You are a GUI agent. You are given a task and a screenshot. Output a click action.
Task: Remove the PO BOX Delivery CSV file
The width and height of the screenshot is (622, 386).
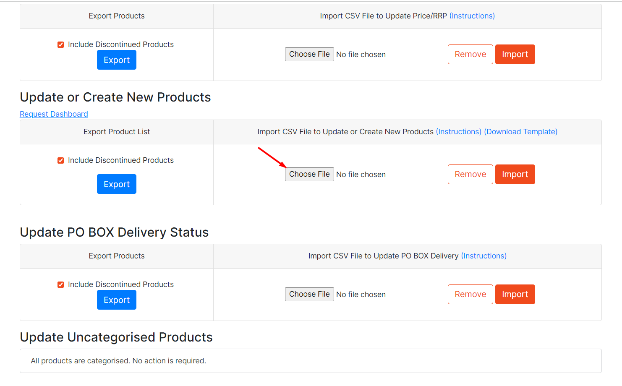(x=470, y=295)
